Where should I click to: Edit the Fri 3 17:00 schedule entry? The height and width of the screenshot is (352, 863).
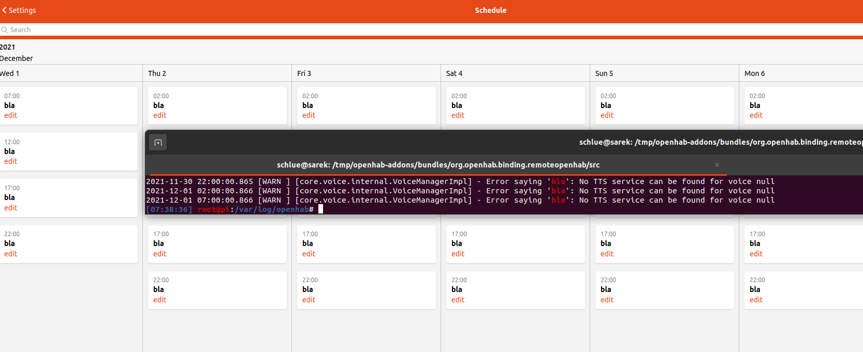click(309, 254)
